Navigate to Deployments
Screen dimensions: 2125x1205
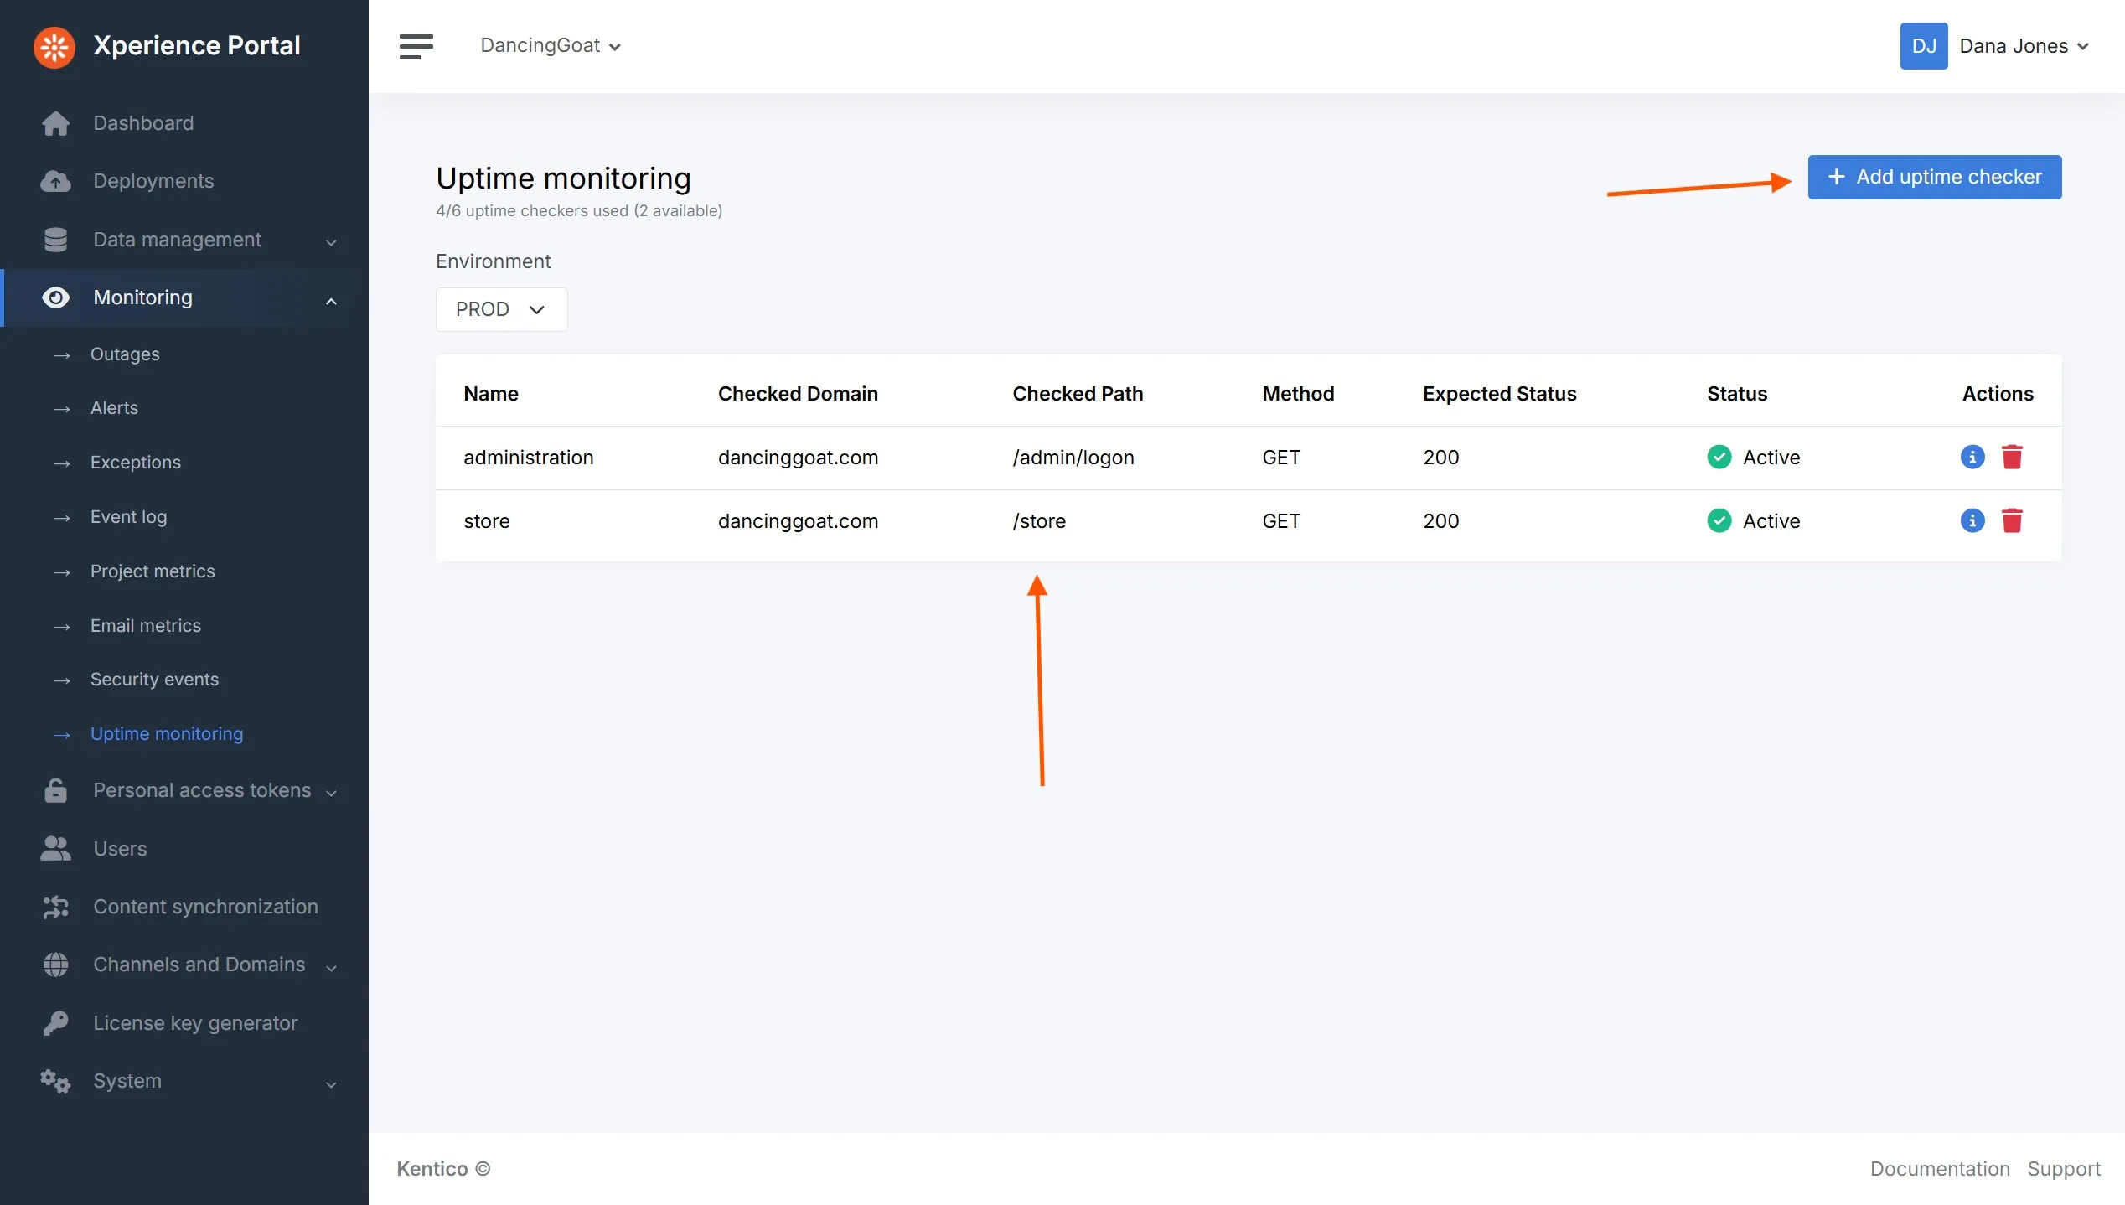153,181
